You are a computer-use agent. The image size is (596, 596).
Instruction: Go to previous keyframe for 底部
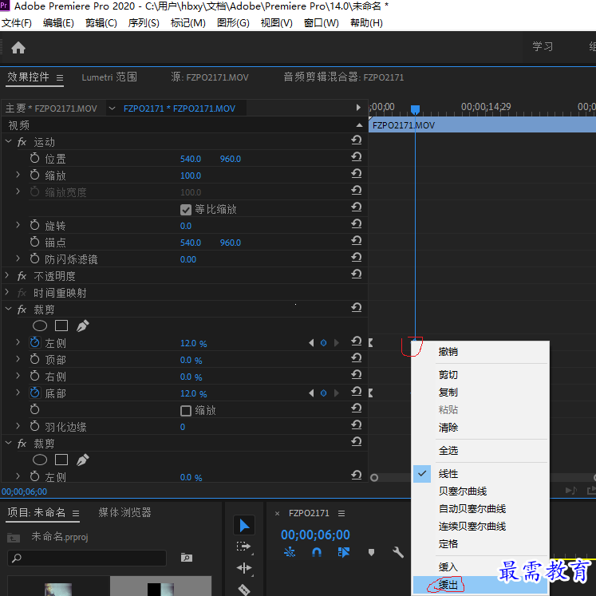tap(311, 393)
